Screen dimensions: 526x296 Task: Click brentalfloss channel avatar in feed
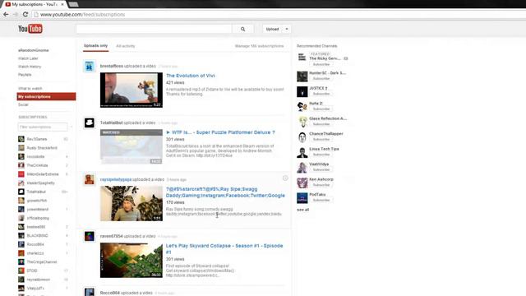point(90,67)
